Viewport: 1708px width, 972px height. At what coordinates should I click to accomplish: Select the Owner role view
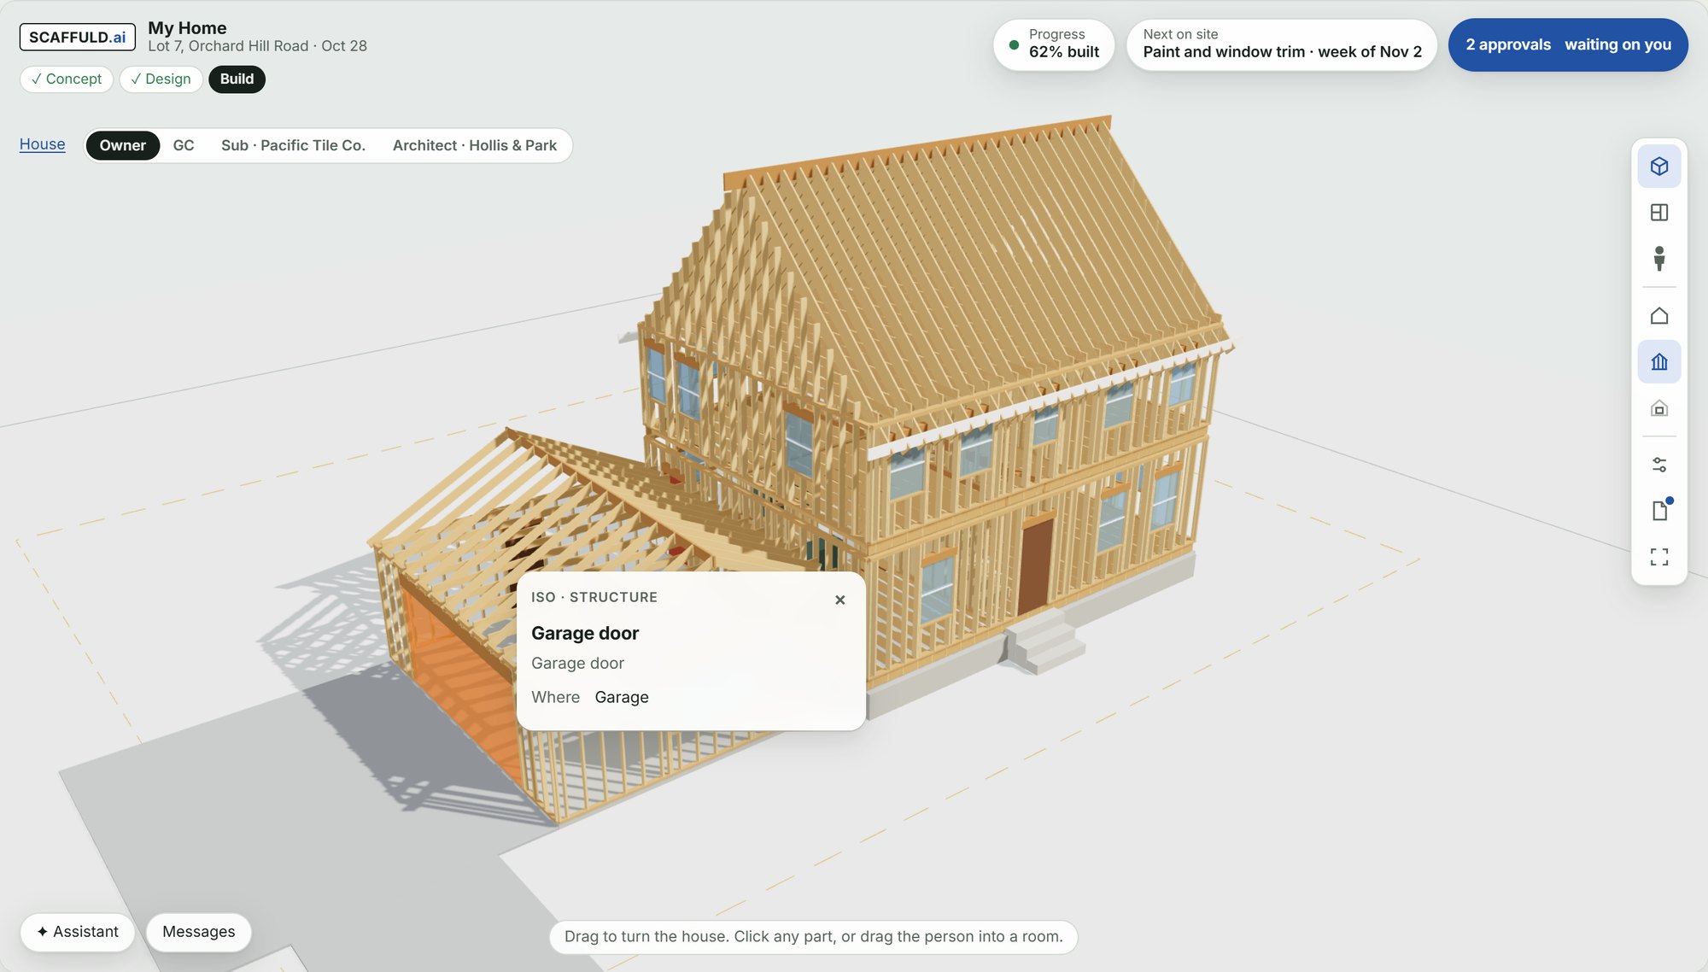(122, 145)
